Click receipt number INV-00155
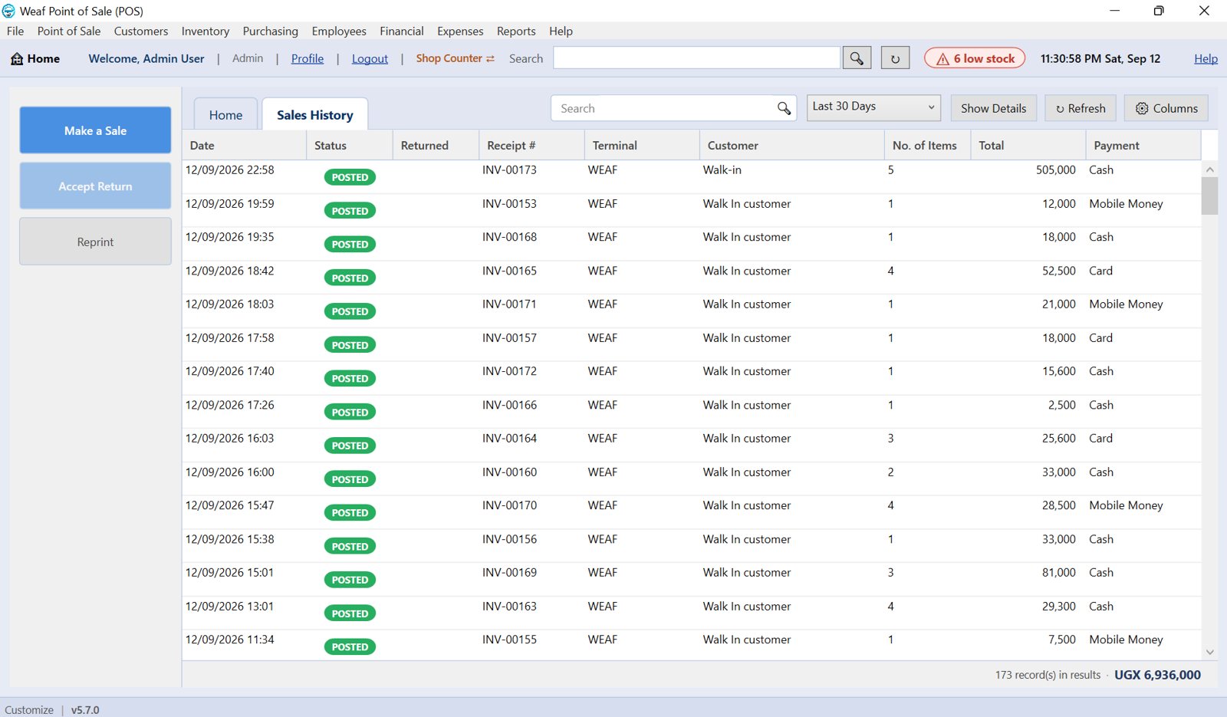Viewport: 1227px width, 717px height. 509,640
